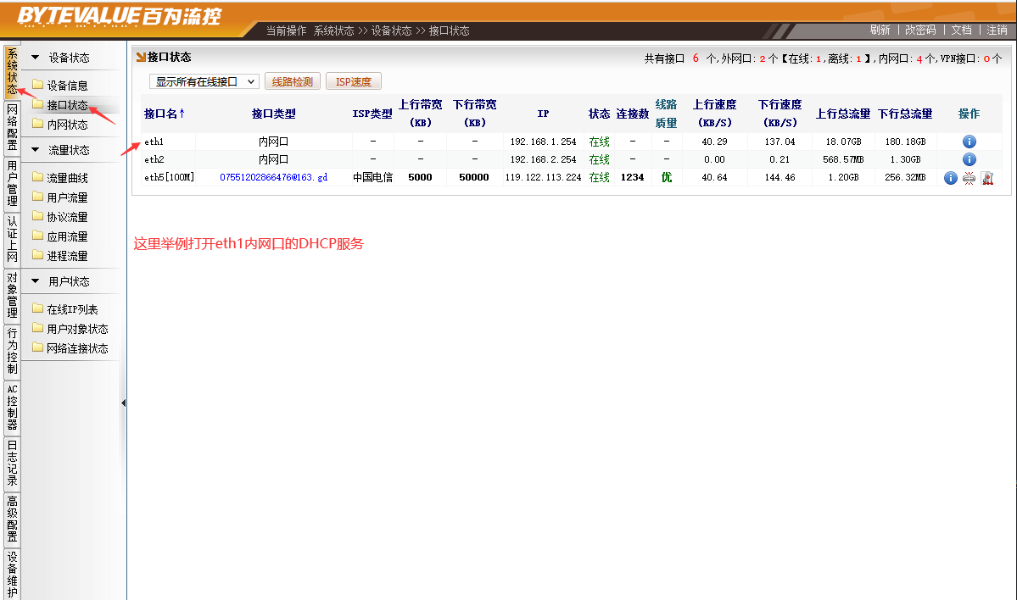The height and width of the screenshot is (600, 1017).
Task: Click the disconnect link icon for eth5
Action: [x=969, y=178]
